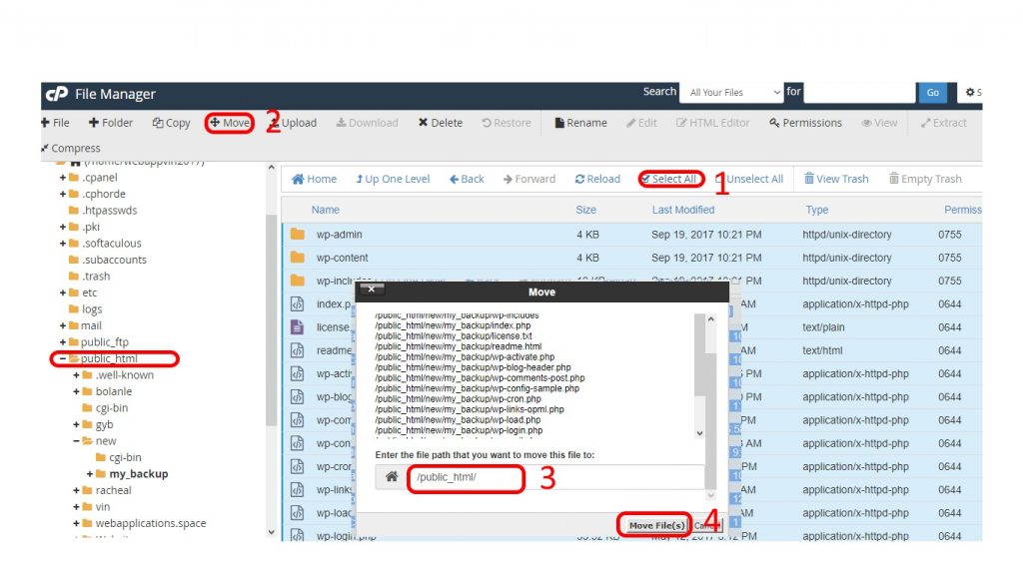Expand the racheal folder node
The height and width of the screenshot is (575, 1023).
click(76, 490)
